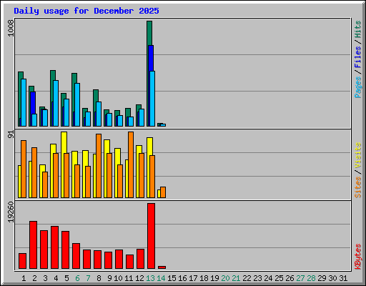Image resolution: width=366 pixels, height=286 pixels.
Task: Click the light blue Pages bar for day 1
Action: 24,102
